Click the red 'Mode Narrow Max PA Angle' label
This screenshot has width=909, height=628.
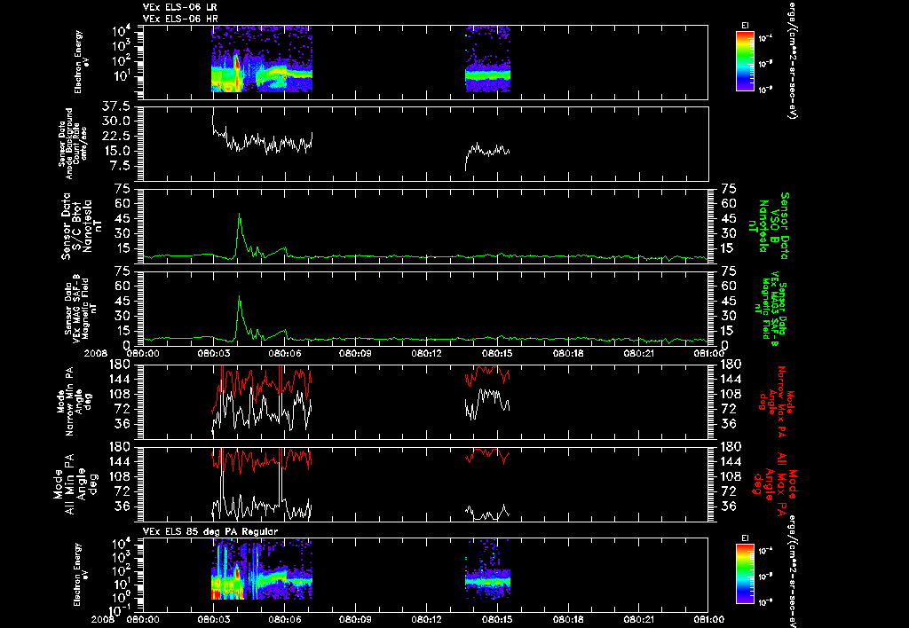[x=774, y=401]
